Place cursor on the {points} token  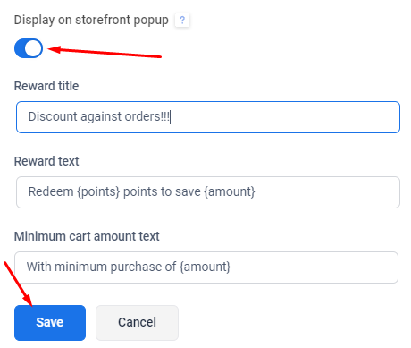(98, 191)
